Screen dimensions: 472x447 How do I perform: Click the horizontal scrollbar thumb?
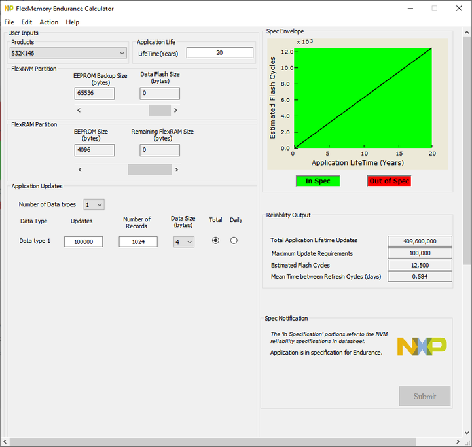coord(213,442)
